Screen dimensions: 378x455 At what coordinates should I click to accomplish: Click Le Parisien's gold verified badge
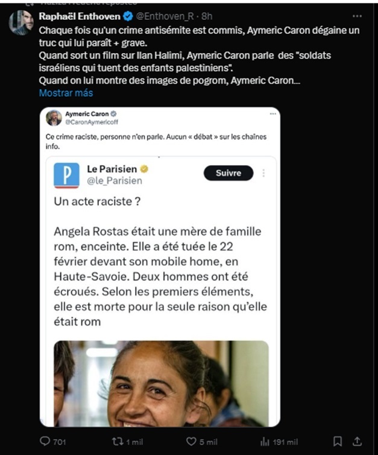pos(145,169)
